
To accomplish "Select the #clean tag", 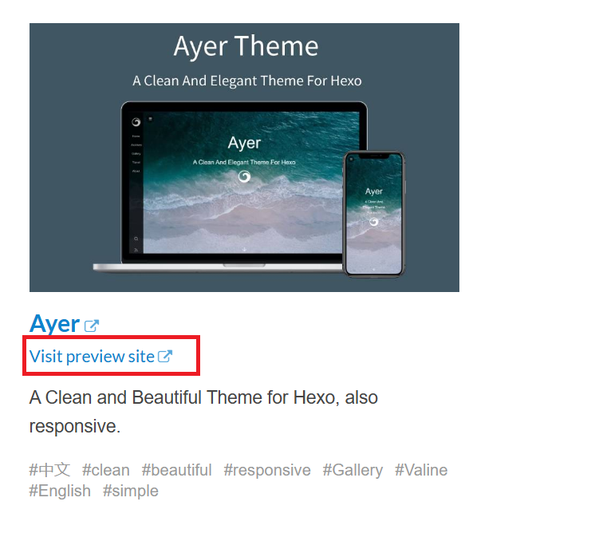I will point(106,470).
